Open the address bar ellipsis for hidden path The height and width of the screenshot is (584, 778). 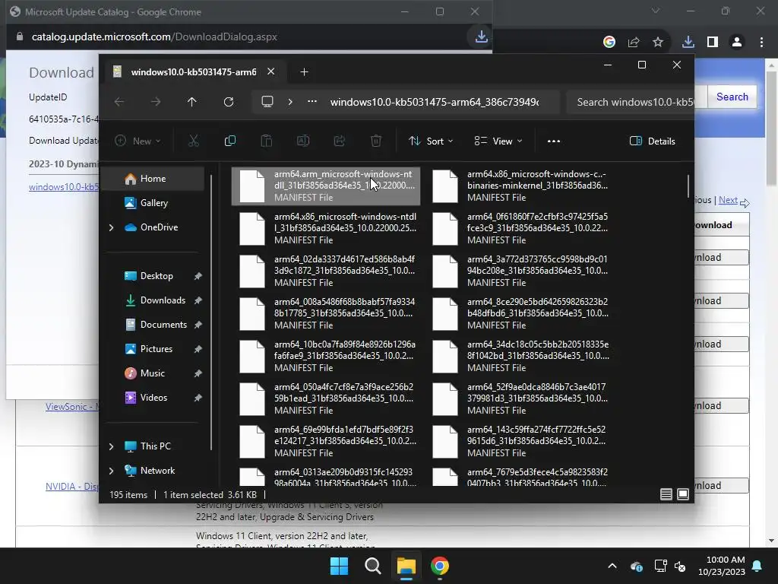tap(312, 102)
